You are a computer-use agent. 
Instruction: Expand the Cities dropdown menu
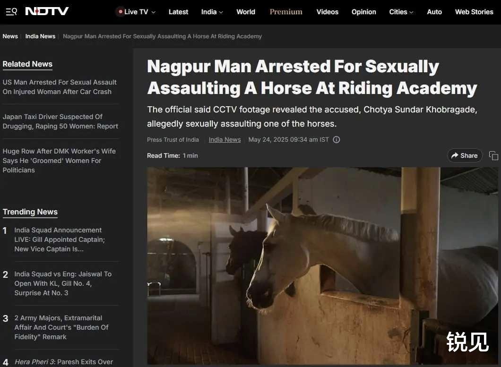pos(411,12)
